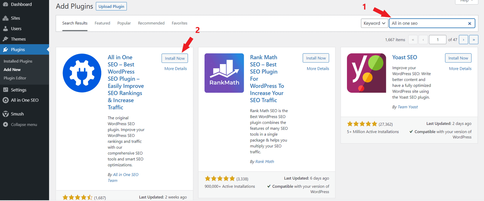The image size is (484, 201).
Task: Open the Smush menu item
Action: [x=25, y=114]
